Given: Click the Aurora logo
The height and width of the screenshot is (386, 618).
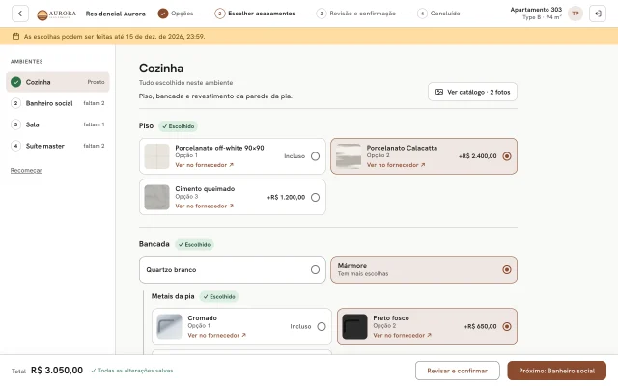Looking at the screenshot, I should (56, 14).
